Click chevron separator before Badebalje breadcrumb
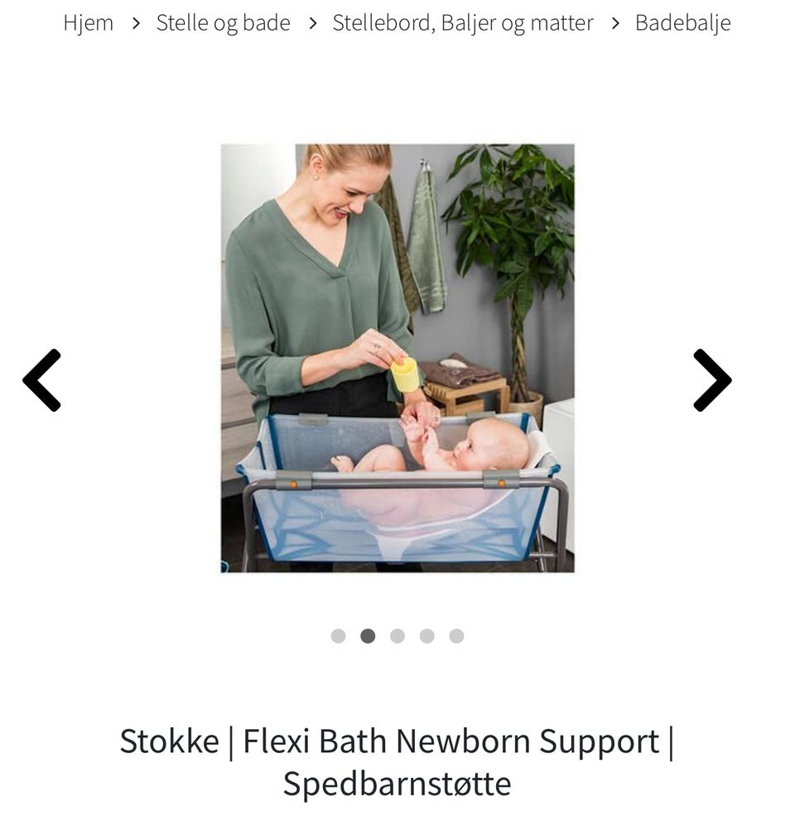This screenshot has width=795, height=821. pyautogui.click(x=615, y=23)
